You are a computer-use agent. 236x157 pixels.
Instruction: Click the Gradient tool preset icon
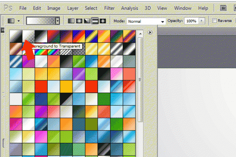pos(11,21)
